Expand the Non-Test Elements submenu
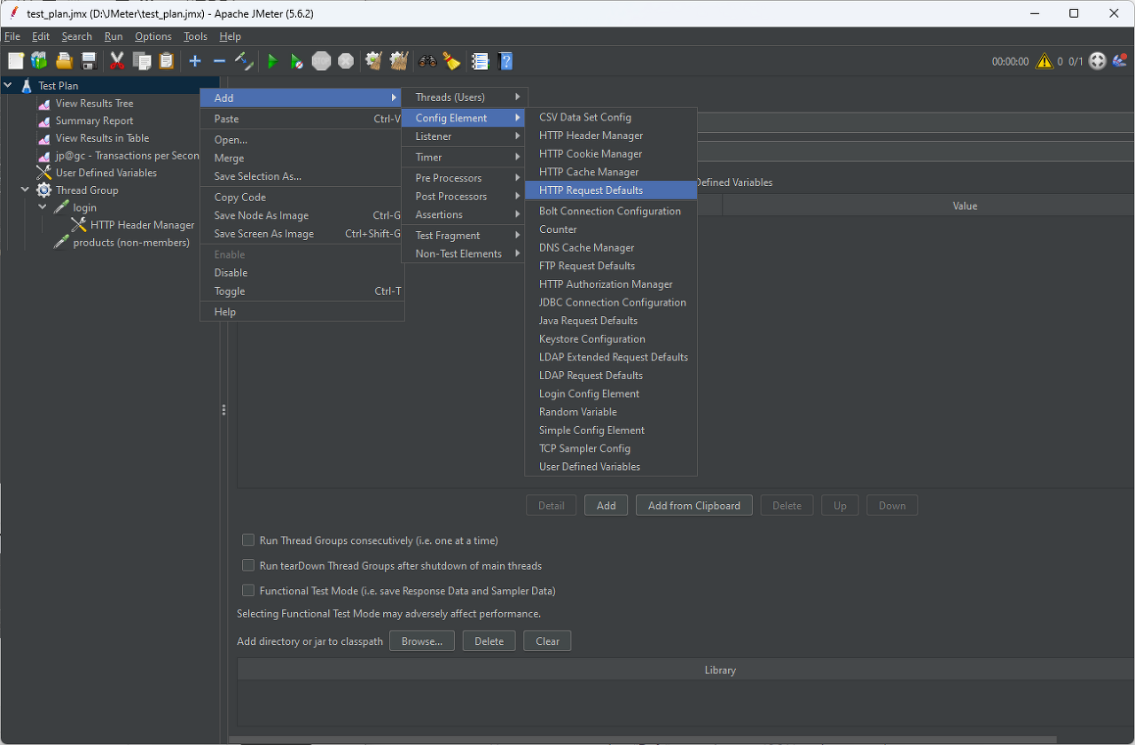The width and height of the screenshot is (1135, 745). [465, 253]
